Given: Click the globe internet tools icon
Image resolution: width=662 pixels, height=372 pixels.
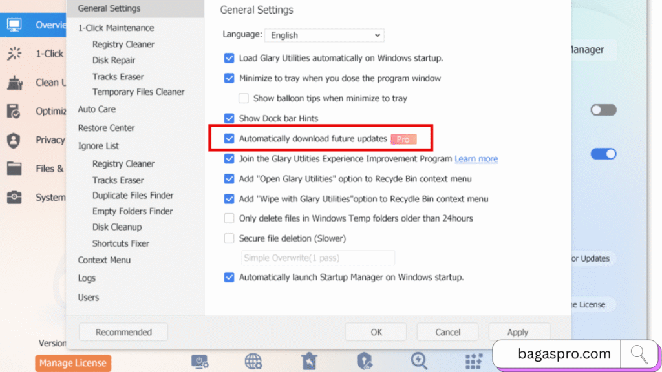Looking at the screenshot, I should pyautogui.click(x=254, y=362).
